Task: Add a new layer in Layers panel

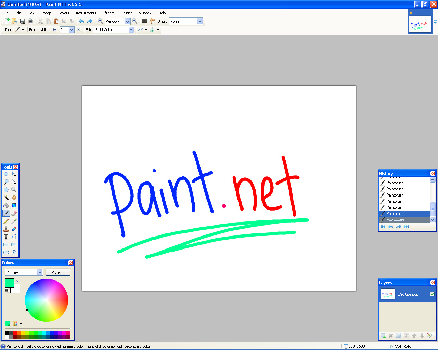Action: [x=383, y=336]
